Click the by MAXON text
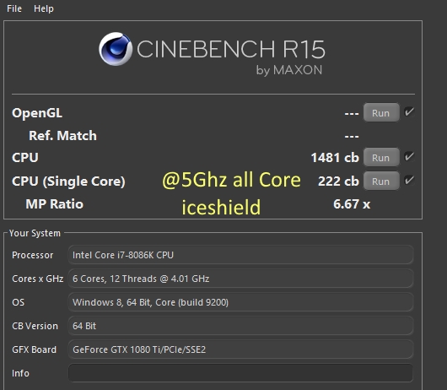447x390 pixels. tap(289, 70)
